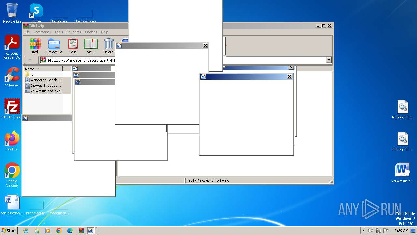The width and height of the screenshot is (417, 235).
Task: Maximize the Idiot.zip WinRAR window
Action: pyautogui.click(x=324, y=25)
